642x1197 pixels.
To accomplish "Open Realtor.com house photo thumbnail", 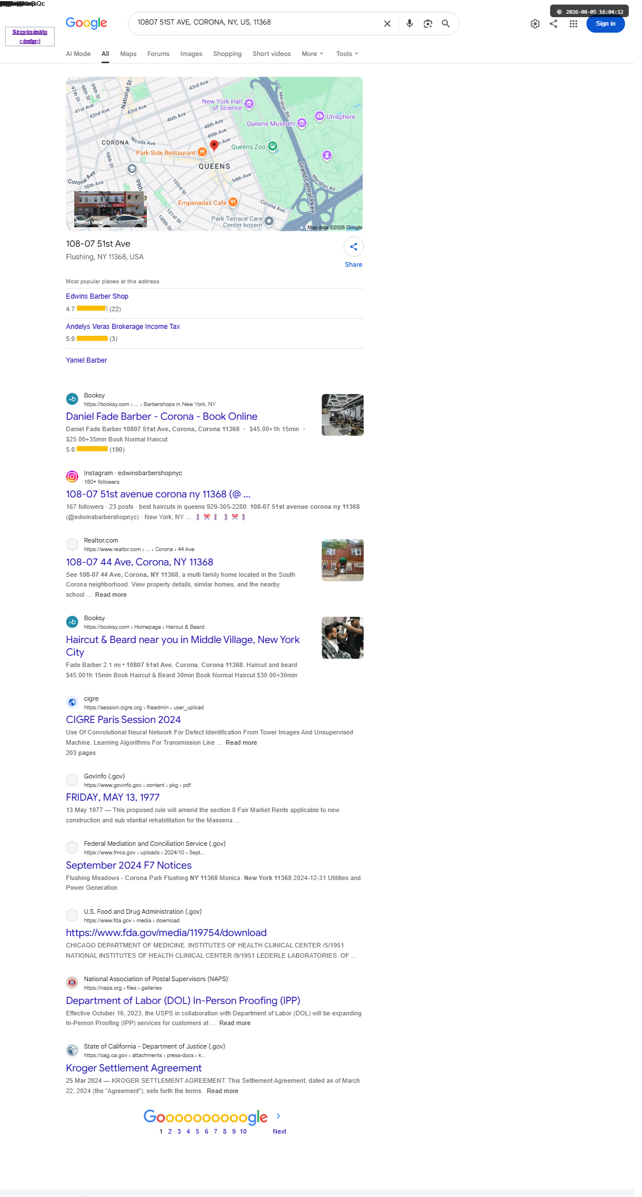I will [x=343, y=560].
